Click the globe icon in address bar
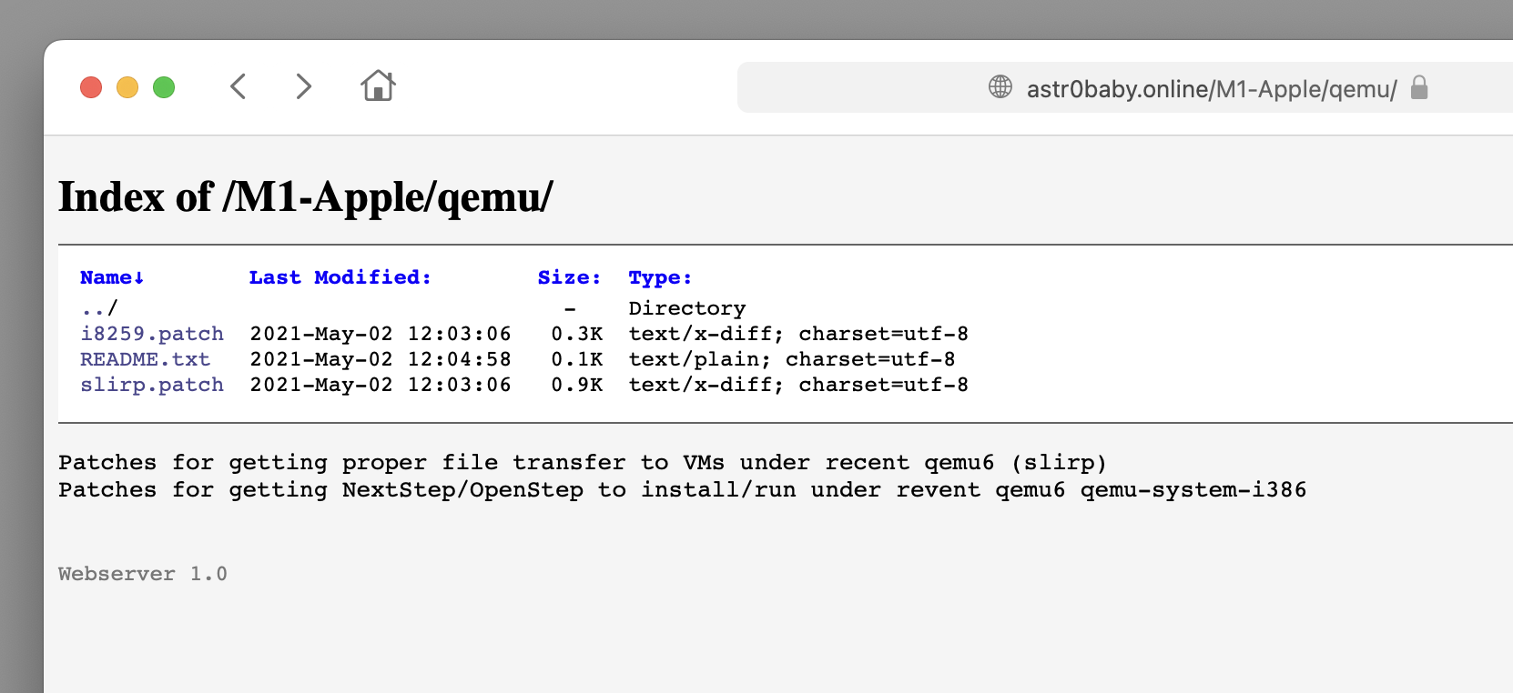This screenshot has width=1513, height=693. [x=1000, y=87]
